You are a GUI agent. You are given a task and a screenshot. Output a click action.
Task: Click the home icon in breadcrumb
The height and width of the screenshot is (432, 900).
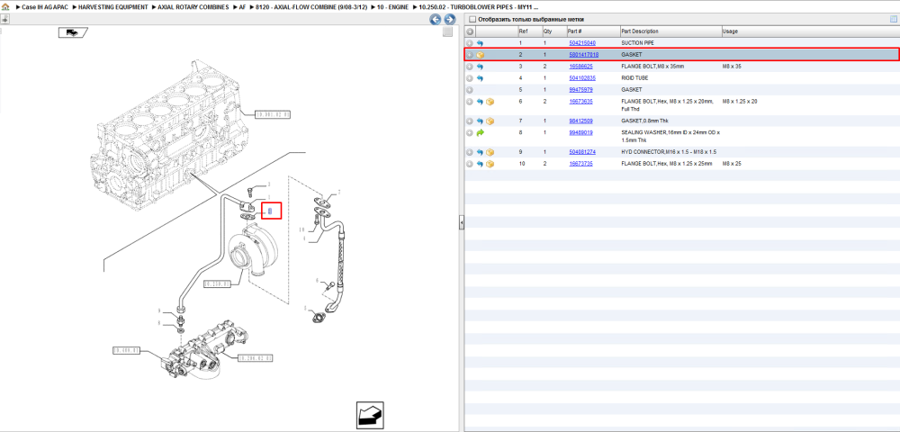pyautogui.click(x=5, y=7)
